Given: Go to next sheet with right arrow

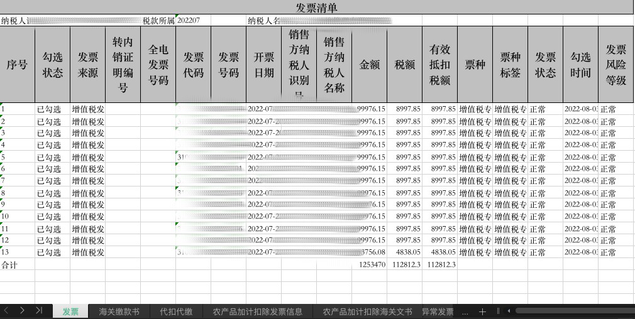Looking at the screenshot, I should coord(22,310).
